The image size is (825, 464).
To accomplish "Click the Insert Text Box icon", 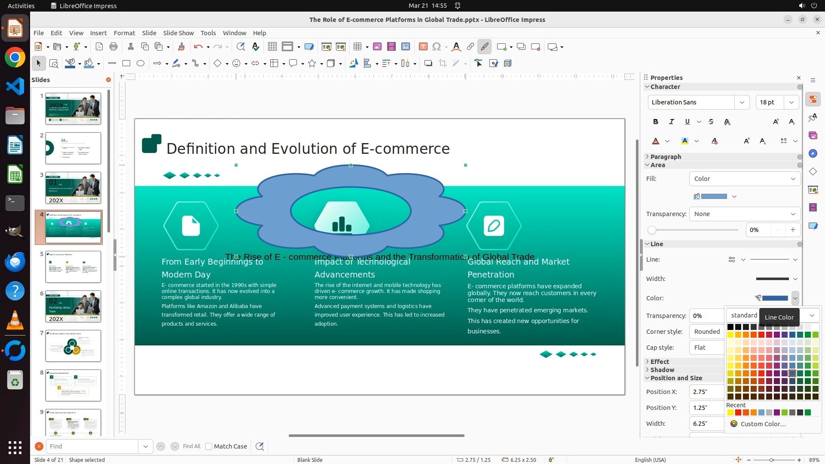I will pos(423,47).
